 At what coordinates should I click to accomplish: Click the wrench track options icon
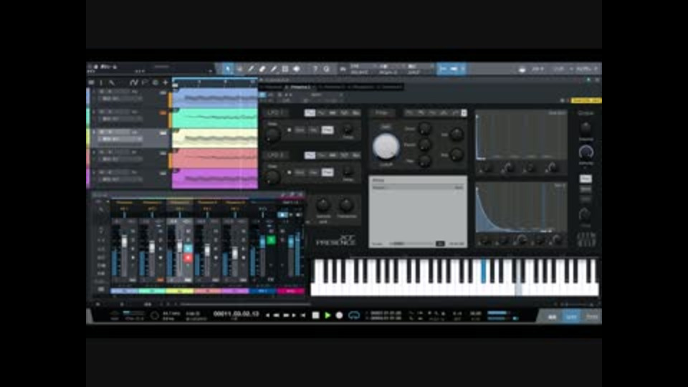pyautogui.click(x=112, y=82)
